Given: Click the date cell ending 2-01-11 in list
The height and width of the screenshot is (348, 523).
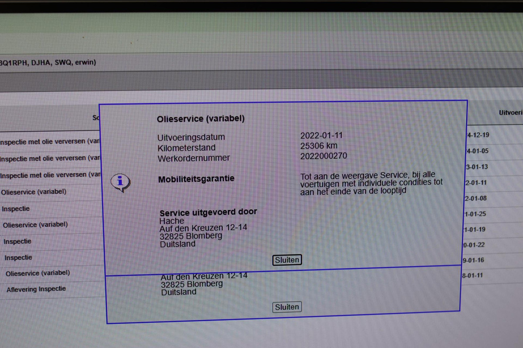Looking at the screenshot, I should click(476, 183).
